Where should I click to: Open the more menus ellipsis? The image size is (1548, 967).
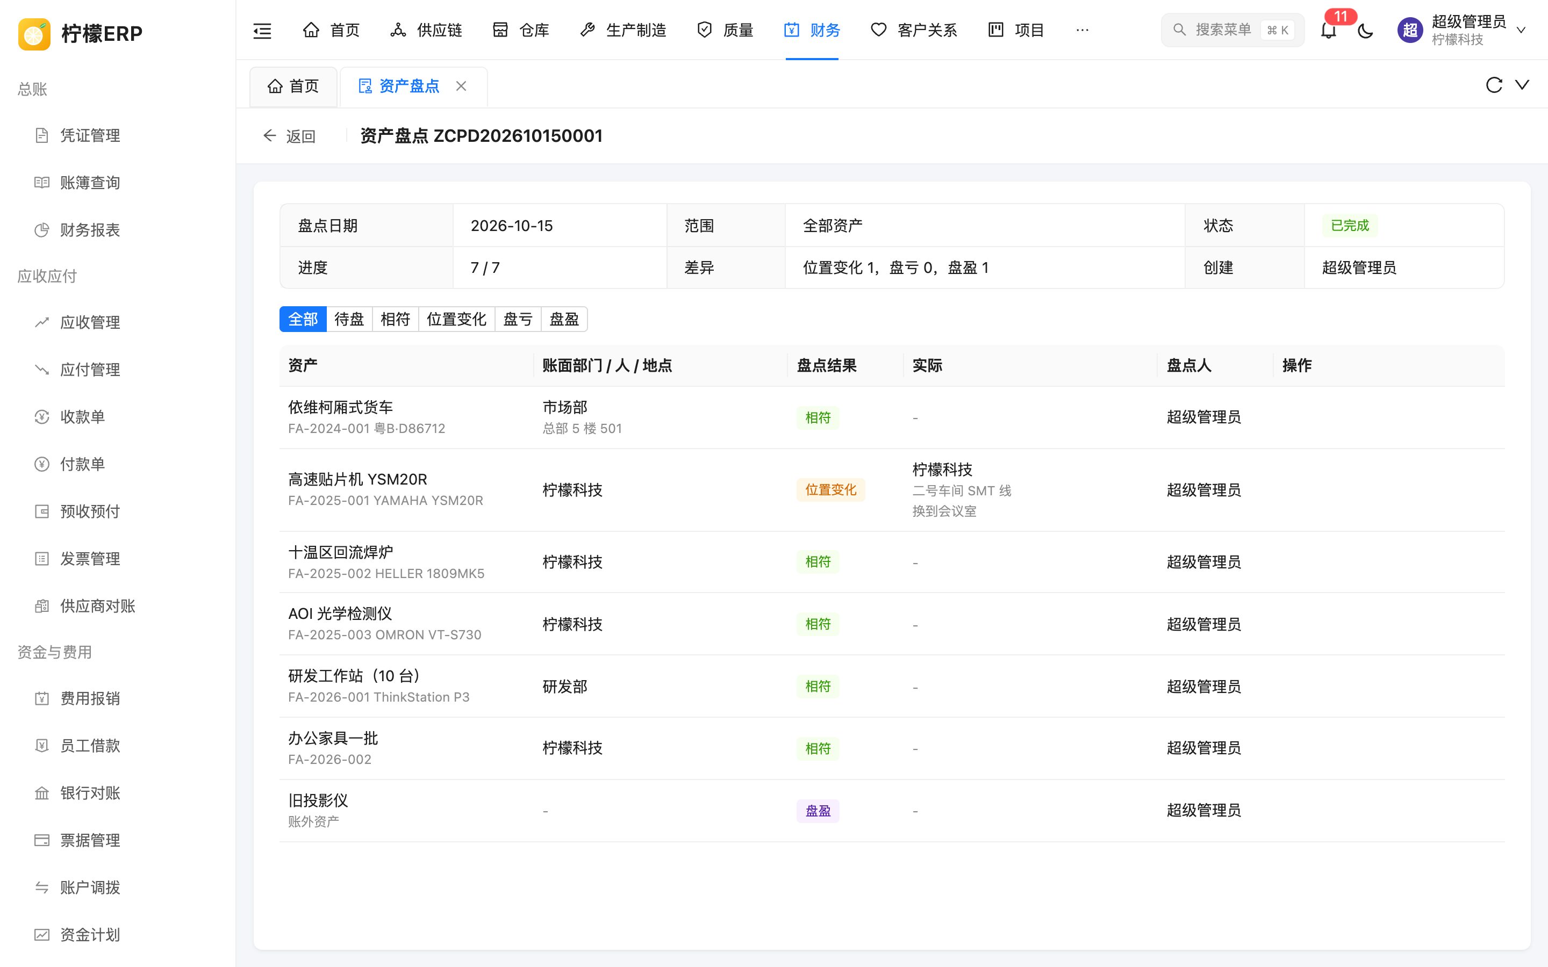pyautogui.click(x=1083, y=30)
